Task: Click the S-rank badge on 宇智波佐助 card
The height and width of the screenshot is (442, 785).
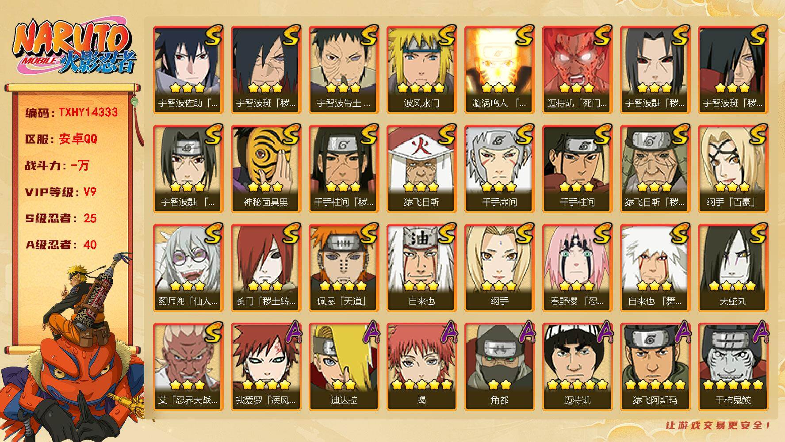Action: [x=213, y=35]
